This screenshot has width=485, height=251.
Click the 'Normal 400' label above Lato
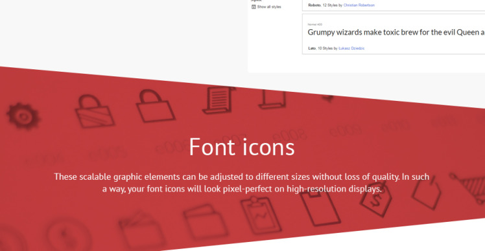point(315,25)
